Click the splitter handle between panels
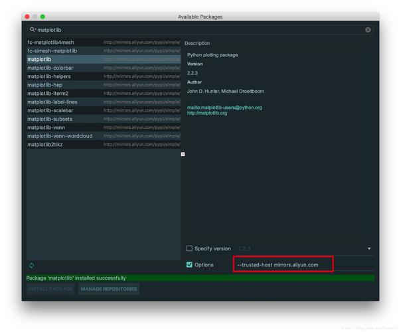Screen dimensions: 401x332 pos(183,154)
